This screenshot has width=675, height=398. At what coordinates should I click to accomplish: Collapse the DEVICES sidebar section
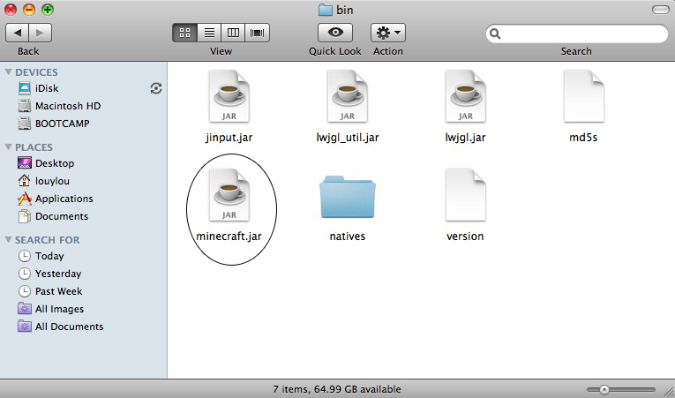pos(8,72)
